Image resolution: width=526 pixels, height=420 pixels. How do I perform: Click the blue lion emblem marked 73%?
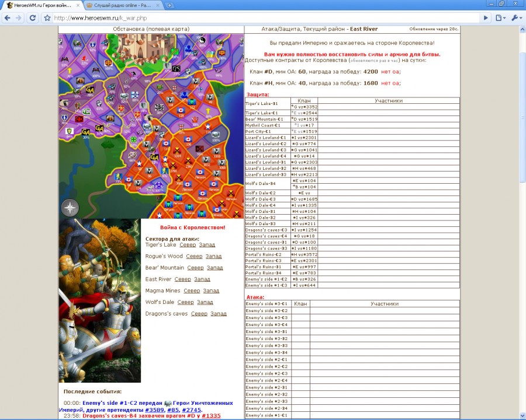119,177
